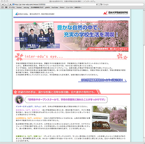Click the add bookmark plus button

point(10,4)
